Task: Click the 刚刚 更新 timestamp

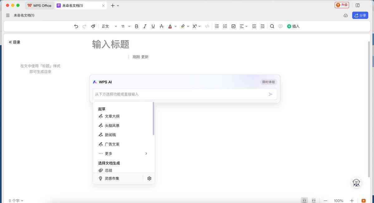Action: 141,57
